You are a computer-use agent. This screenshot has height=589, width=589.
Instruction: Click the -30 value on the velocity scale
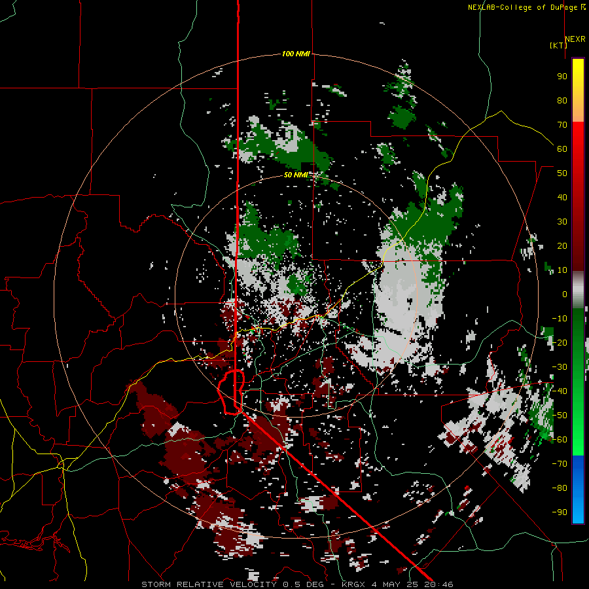560,367
